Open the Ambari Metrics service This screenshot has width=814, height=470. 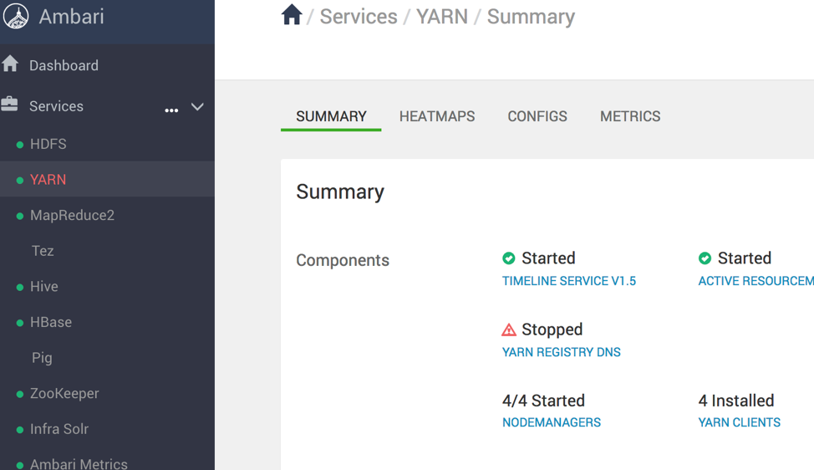pyautogui.click(x=79, y=463)
